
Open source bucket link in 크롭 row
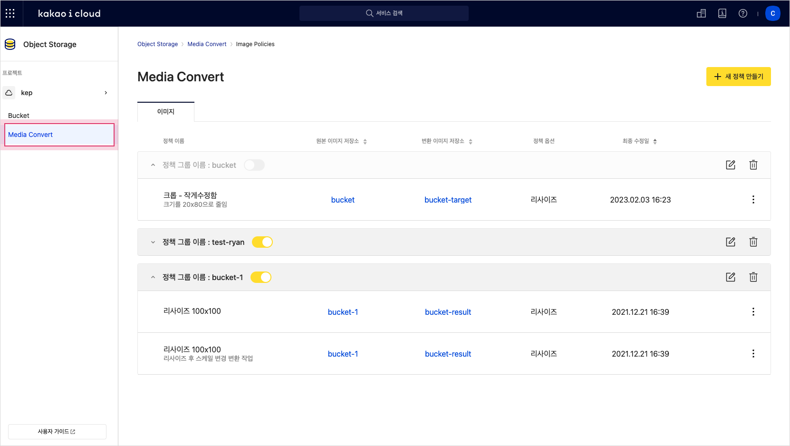343,200
